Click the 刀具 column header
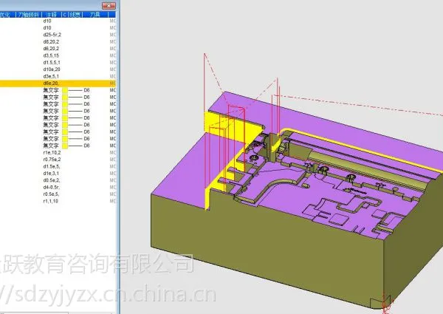This screenshot has width=443, height=314. pyautogui.click(x=95, y=15)
